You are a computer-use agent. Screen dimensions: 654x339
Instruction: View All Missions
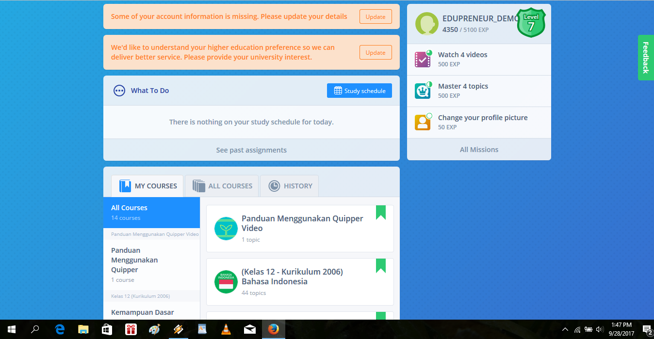click(479, 149)
